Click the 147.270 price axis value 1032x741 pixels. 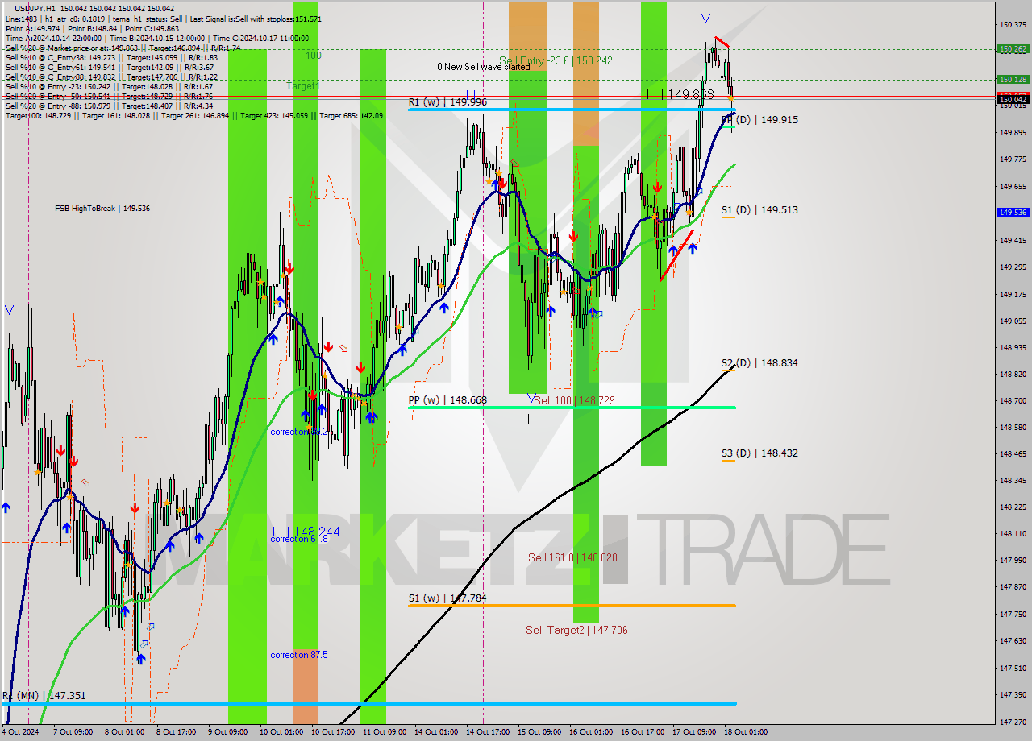[x=1013, y=722]
